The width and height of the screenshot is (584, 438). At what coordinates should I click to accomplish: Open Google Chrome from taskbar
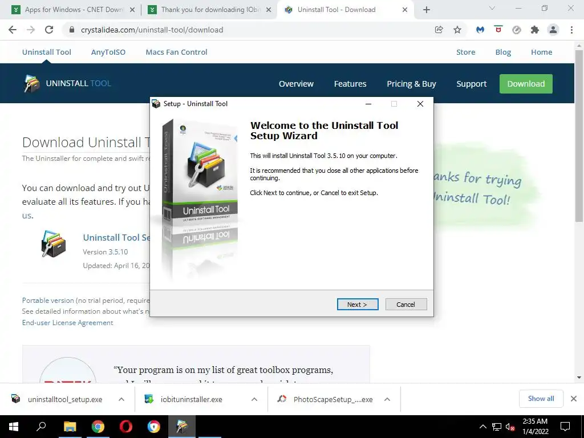98,427
